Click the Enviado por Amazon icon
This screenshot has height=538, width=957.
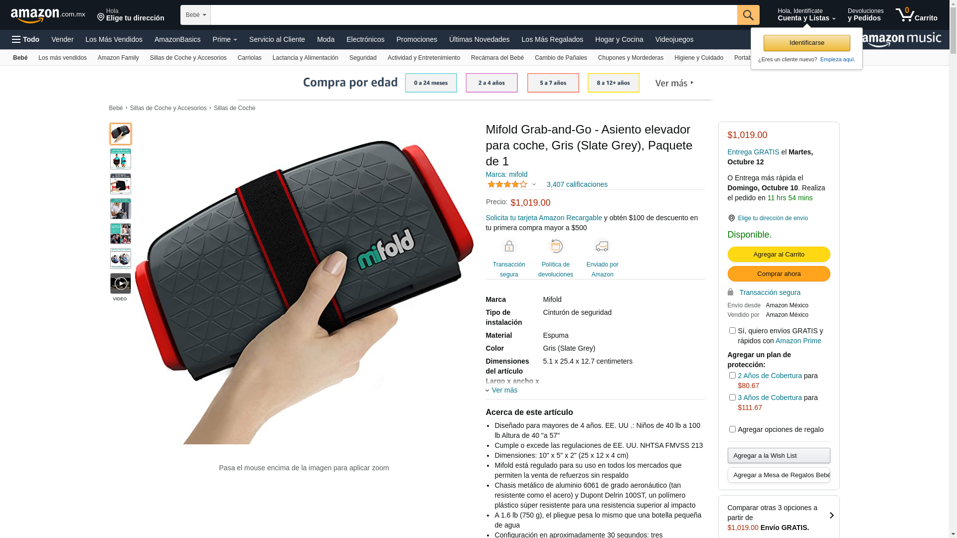(602, 247)
